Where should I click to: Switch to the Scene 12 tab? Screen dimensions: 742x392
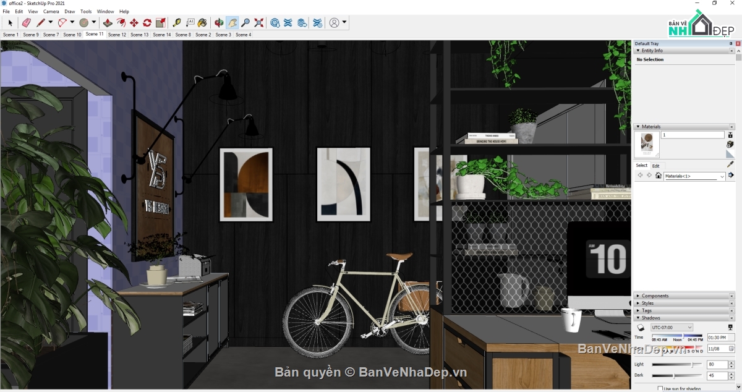coord(117,35)
